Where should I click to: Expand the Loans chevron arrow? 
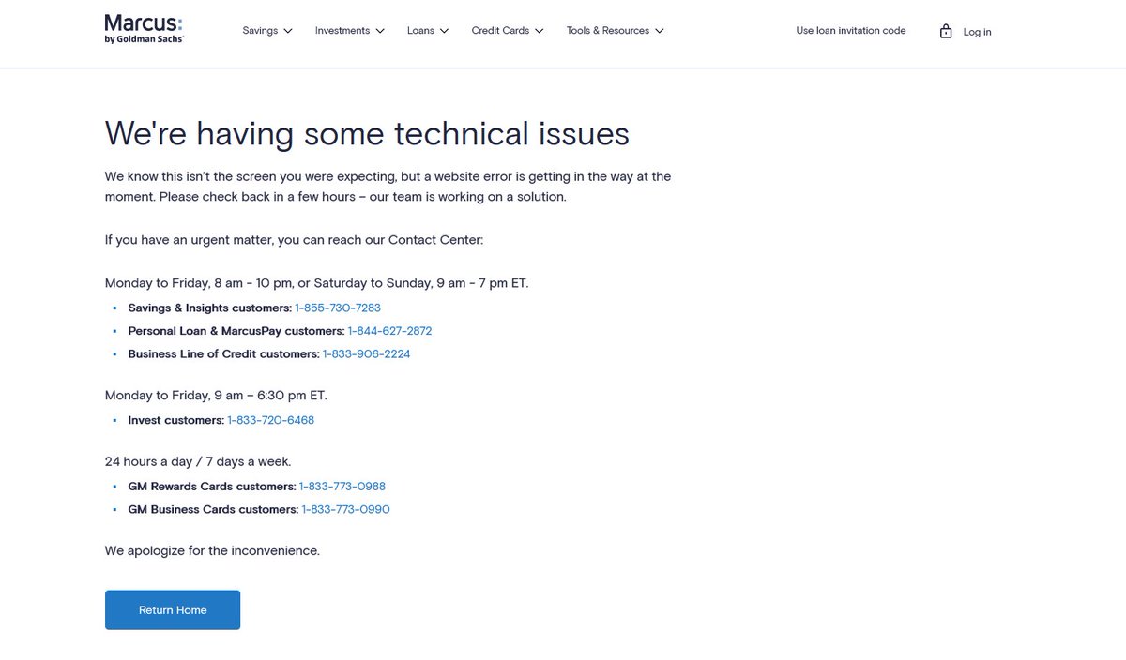point(445,31)
